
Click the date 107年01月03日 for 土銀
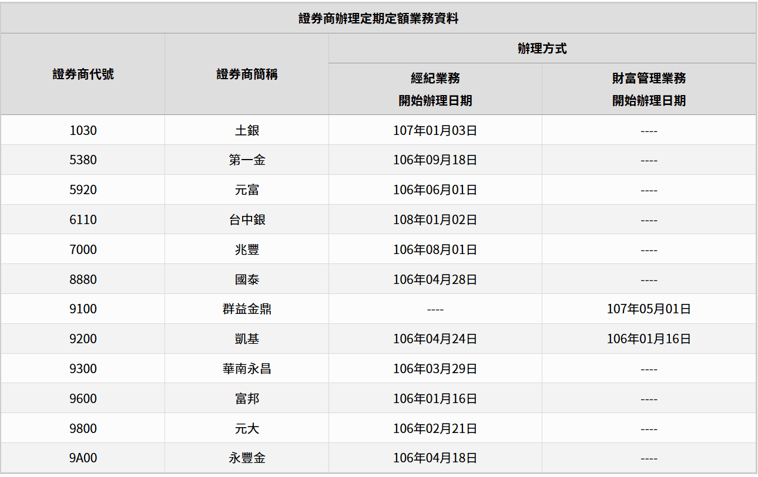435,130
